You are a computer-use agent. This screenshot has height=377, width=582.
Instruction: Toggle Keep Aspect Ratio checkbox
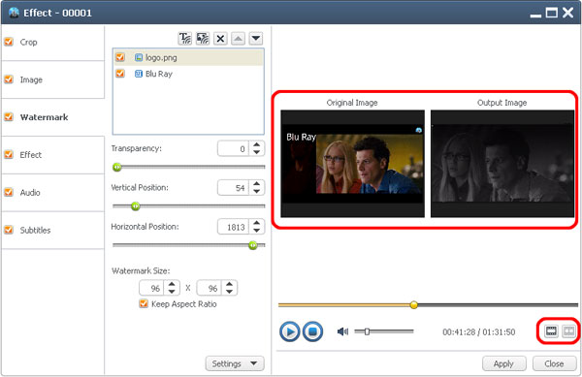pos(144,303)
